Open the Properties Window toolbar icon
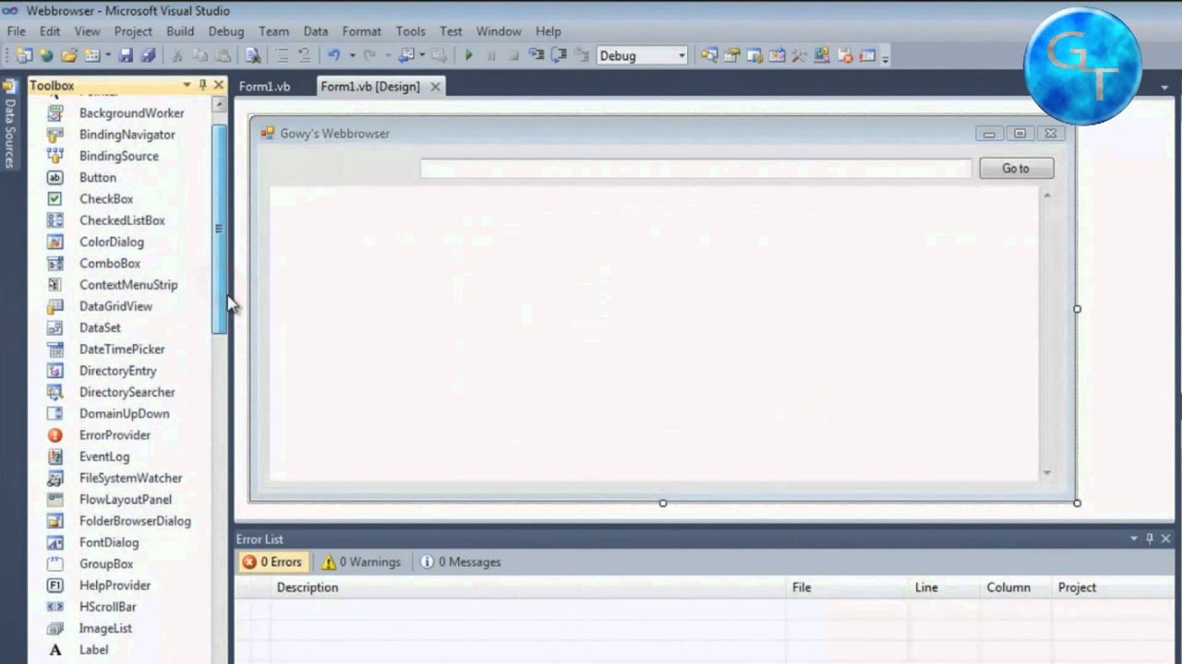Viewport: 1182px width, 664px height. point(731,55)
